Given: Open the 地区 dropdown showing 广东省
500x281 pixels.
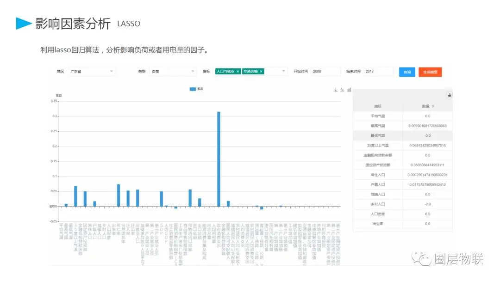Looking at the screenshot, I should pos(91,72).
